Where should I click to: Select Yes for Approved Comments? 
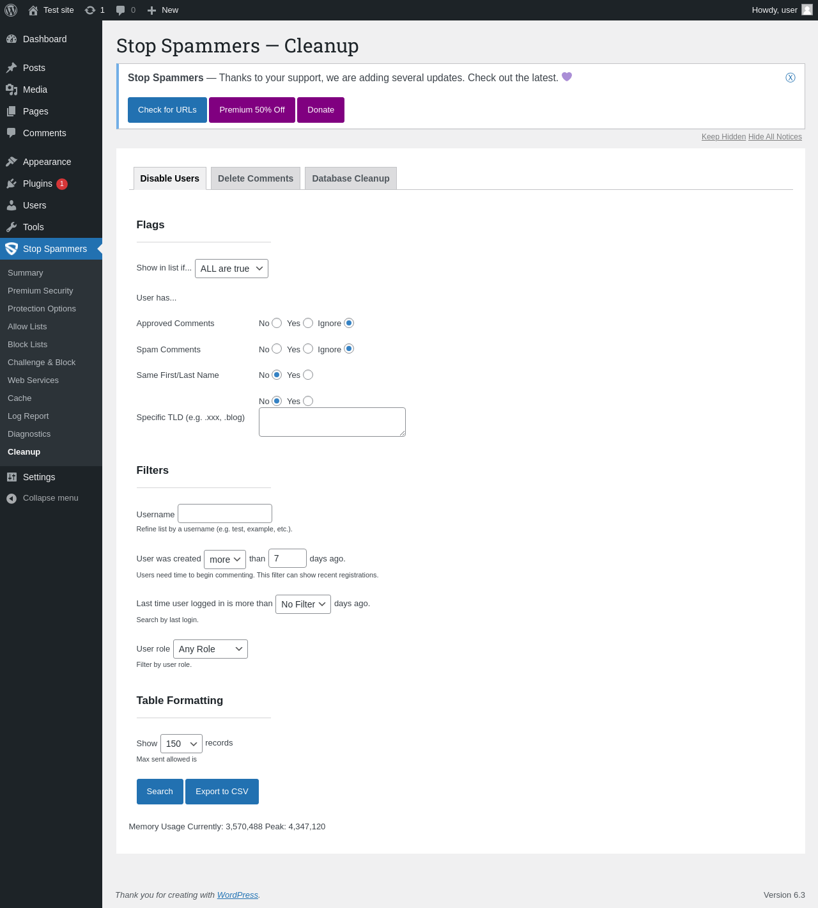coord(308,323)
